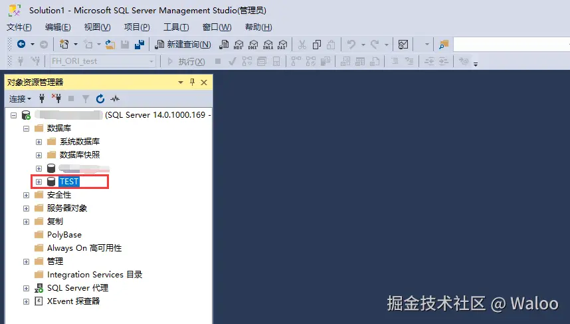Image resolution: width=570 pixels, height=324 pixels.
Task: Expand the 管理 folder
Action: [26, 261]
